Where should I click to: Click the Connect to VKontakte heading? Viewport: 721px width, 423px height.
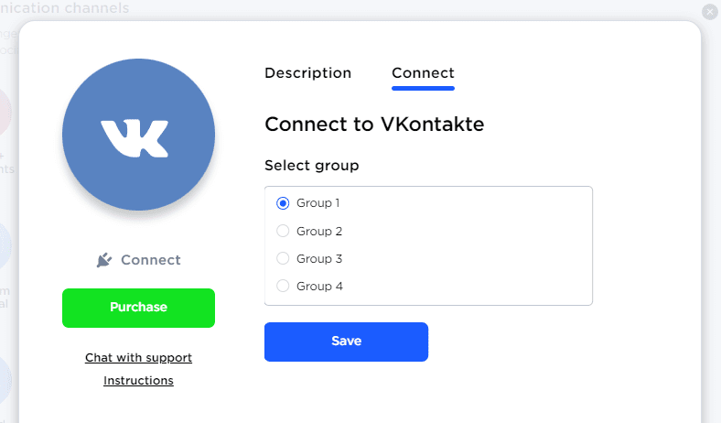tap(374, 125)
